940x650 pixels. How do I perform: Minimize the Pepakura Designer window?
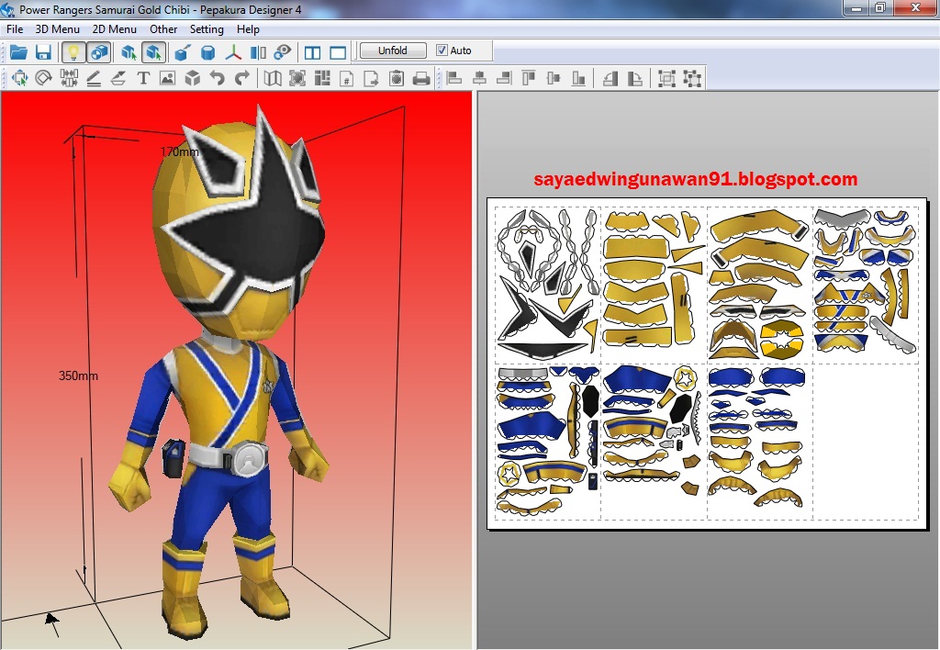click(x=855, y=7)
